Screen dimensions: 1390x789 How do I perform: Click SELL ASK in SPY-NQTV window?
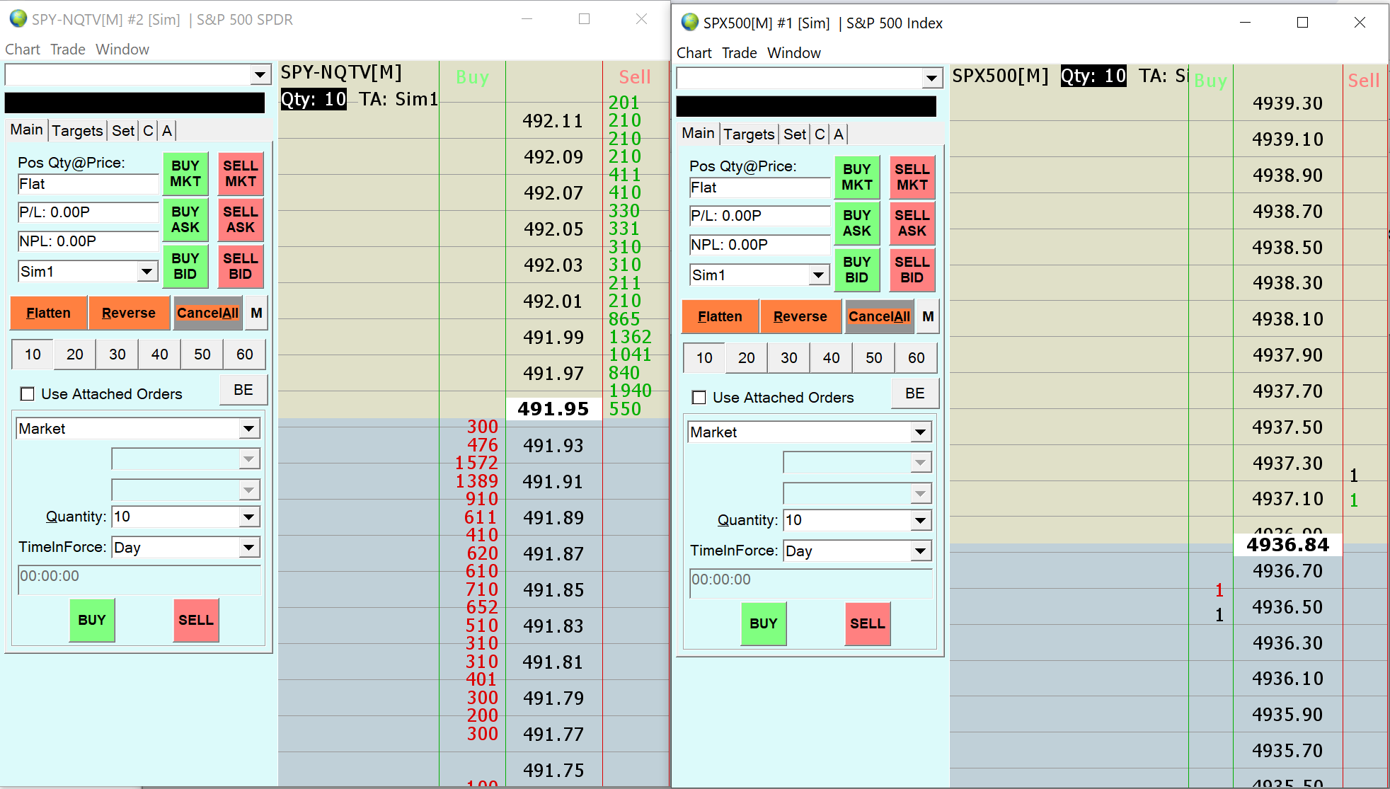pyautogui.click(x=240, y=219)
